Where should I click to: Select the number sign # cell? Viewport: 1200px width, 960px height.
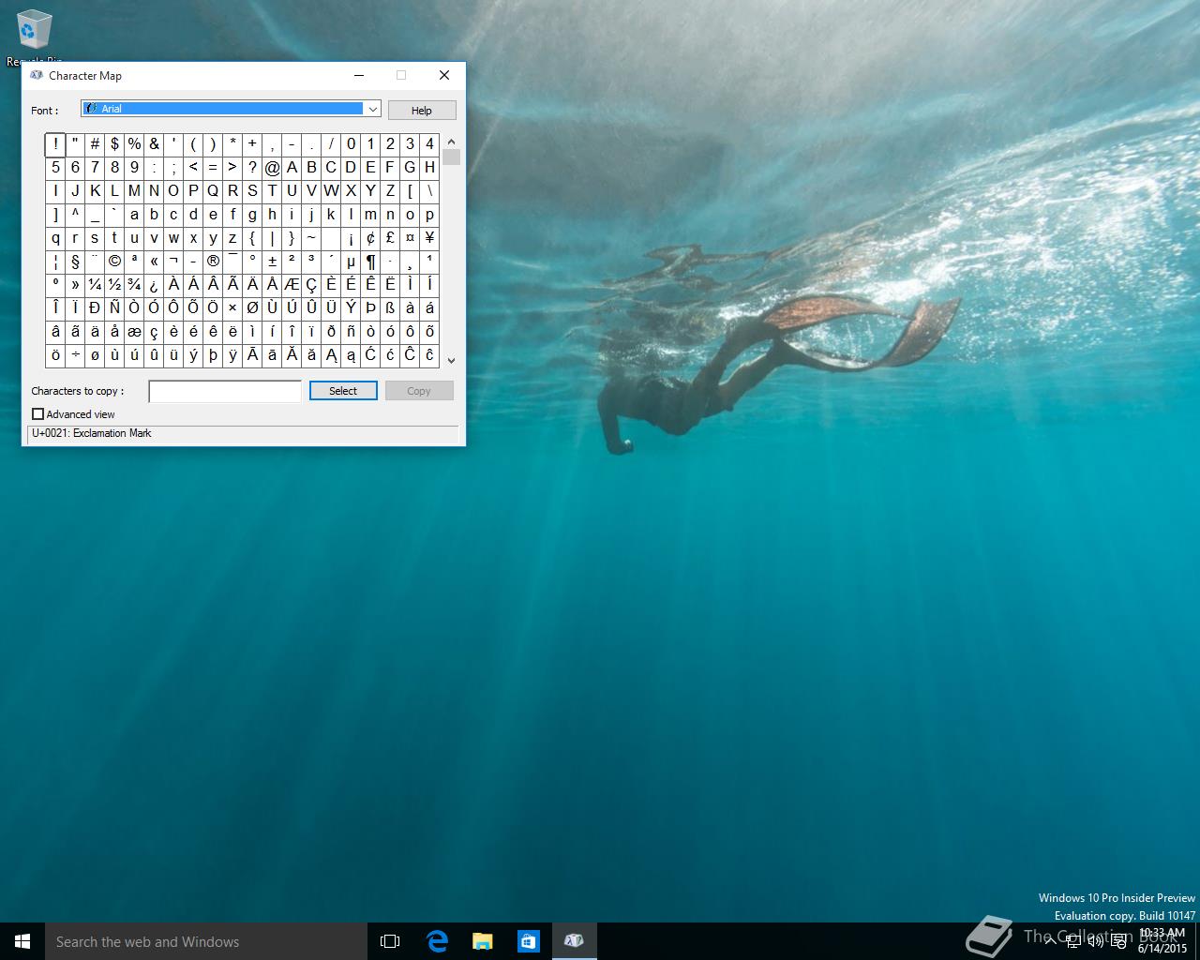tap(95, 143)
